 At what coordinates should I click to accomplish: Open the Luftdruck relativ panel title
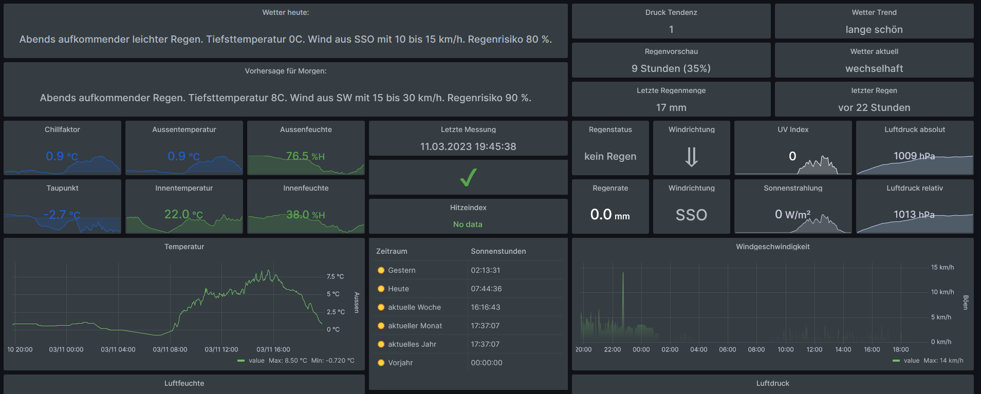pyautogui.click(x=915, y=188)
